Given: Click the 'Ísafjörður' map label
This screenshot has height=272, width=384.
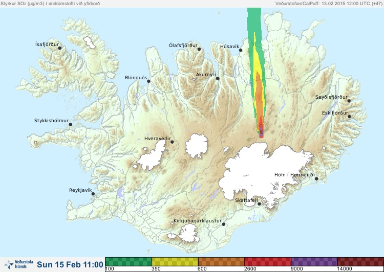Looking at the screenshot, I should (x=47, y=44).
